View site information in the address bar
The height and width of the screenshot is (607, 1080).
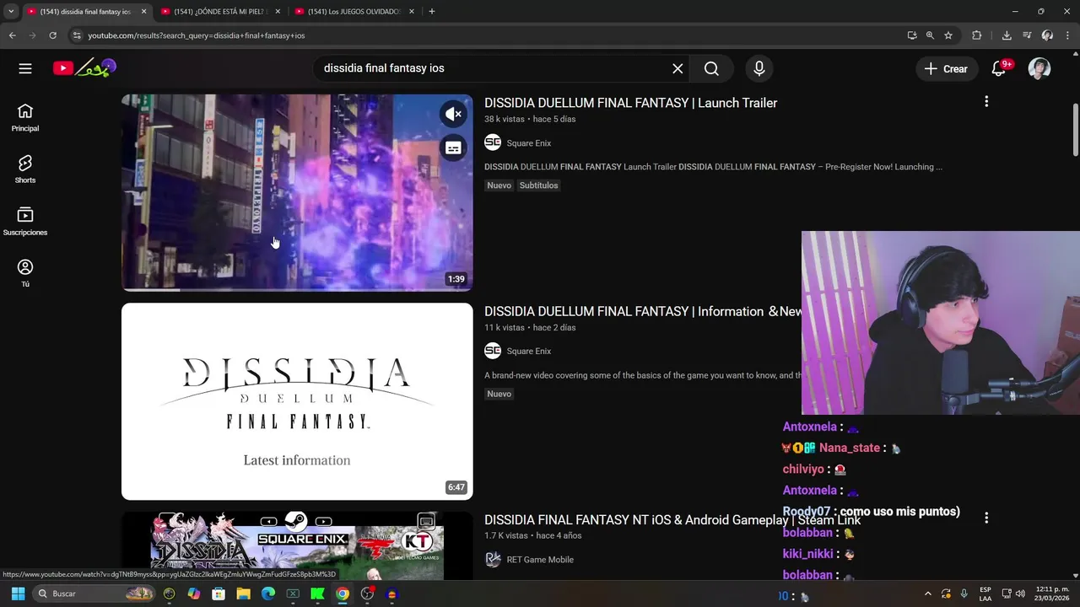click(x=77, y=35)
